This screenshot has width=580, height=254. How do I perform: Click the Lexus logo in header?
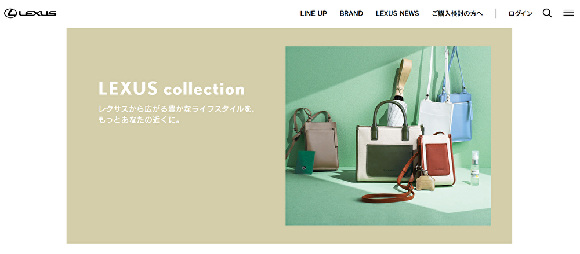tap(30, 13)
